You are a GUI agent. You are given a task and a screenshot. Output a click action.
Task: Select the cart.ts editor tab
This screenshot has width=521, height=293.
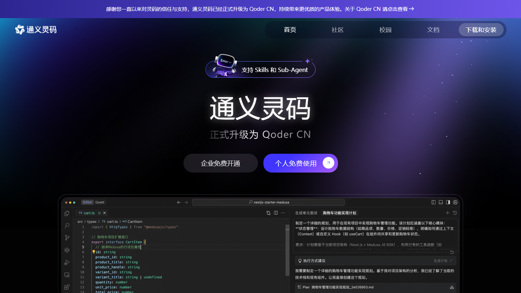(x=91, y=213)
